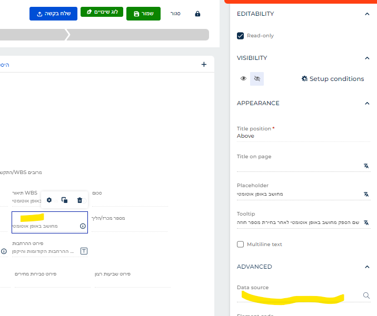Open the היסטוריה tab

point(5,65)
